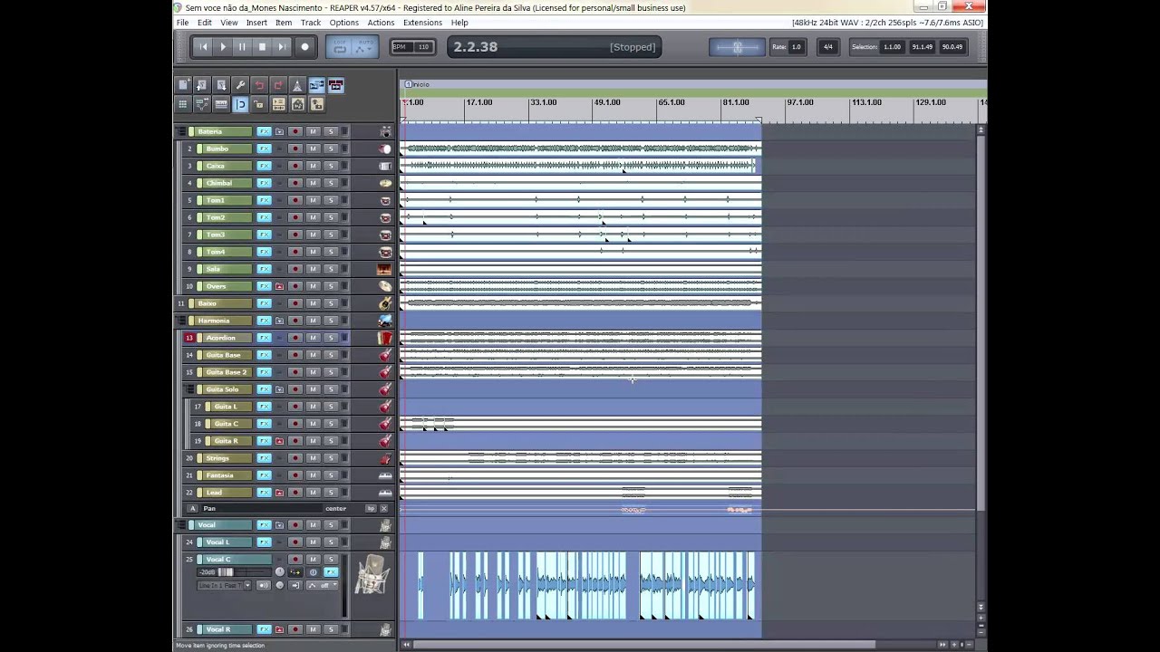The image size is (1160, 652).
Task: Start playback with the Play button
Action: 223,47
